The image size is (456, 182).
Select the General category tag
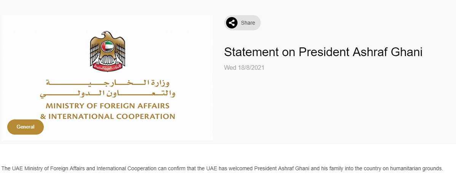point(26,127)
